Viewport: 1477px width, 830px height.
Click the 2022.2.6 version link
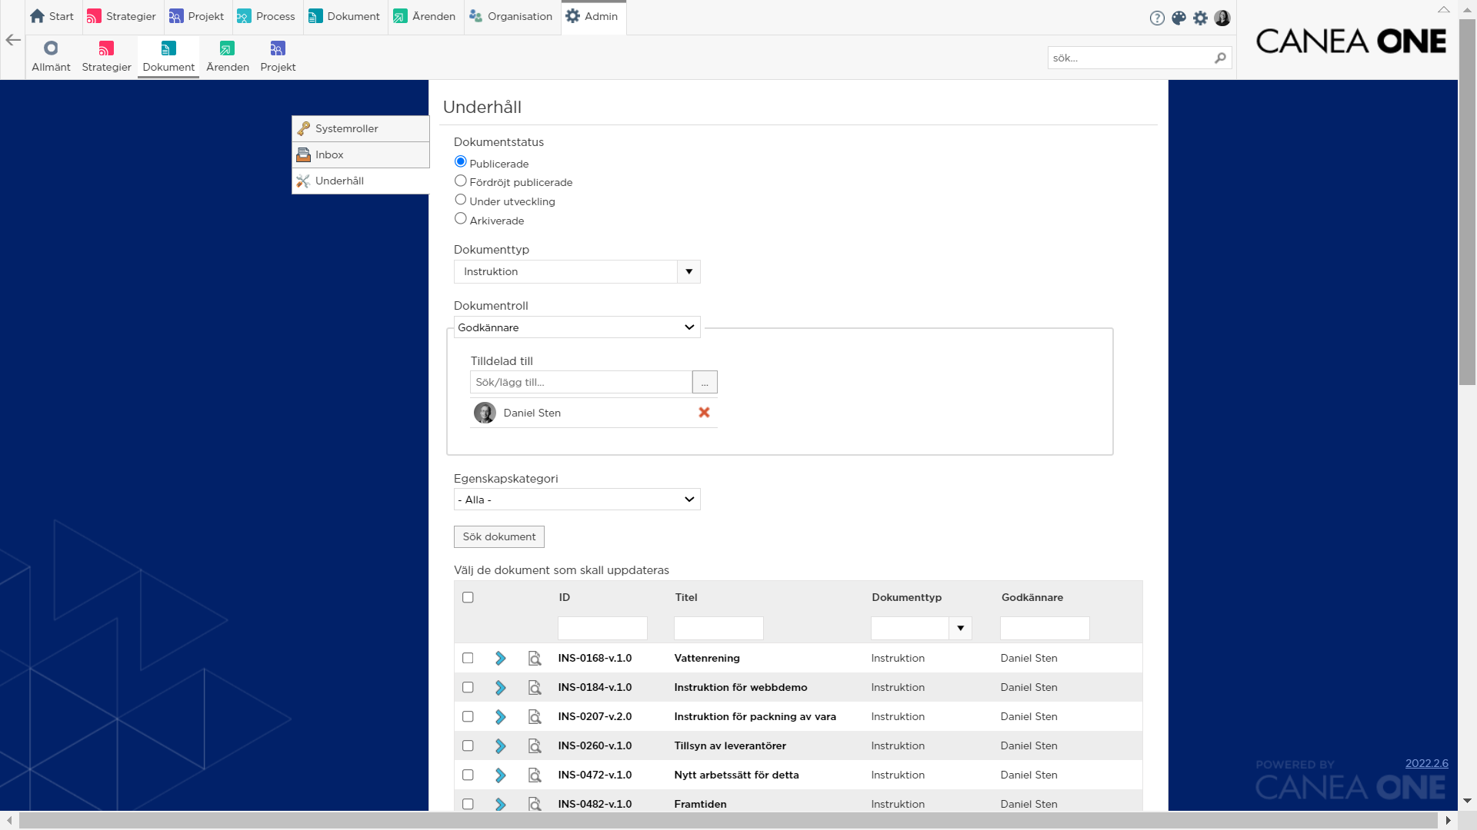click(x=1426, y=763)
